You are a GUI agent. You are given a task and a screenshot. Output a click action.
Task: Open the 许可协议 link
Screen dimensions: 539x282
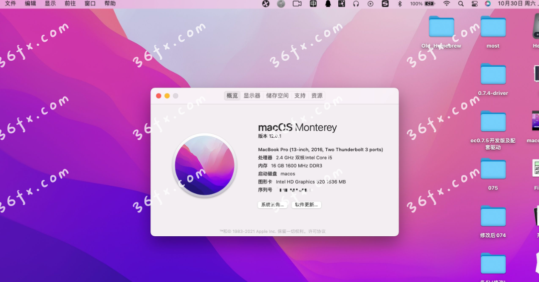tap(317, 231)
